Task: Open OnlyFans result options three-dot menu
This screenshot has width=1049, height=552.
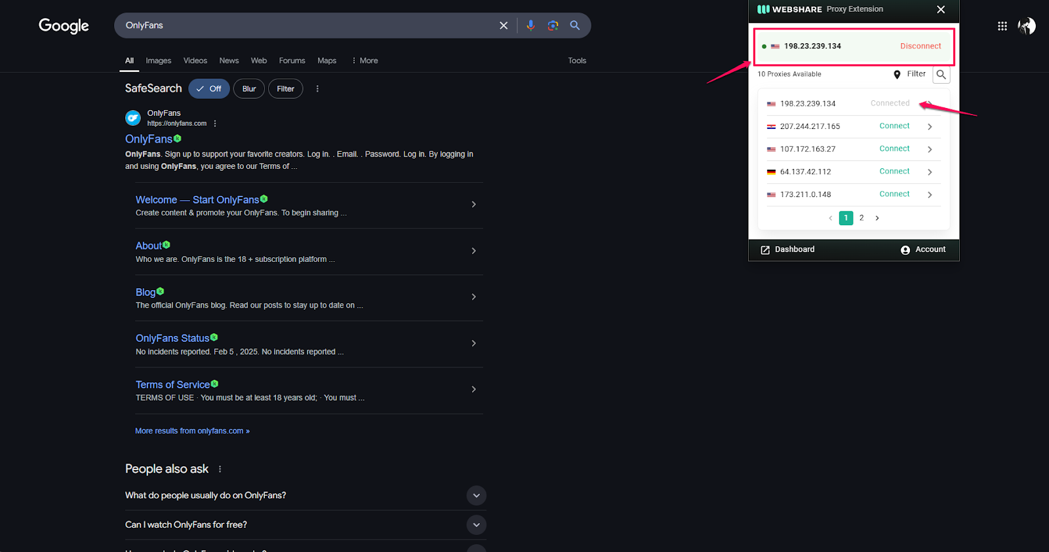Action: coord(215,123)
